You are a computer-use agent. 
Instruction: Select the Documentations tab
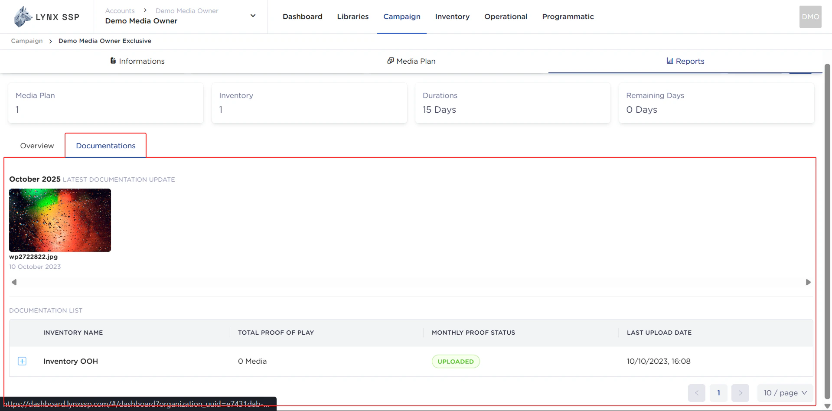105,146
